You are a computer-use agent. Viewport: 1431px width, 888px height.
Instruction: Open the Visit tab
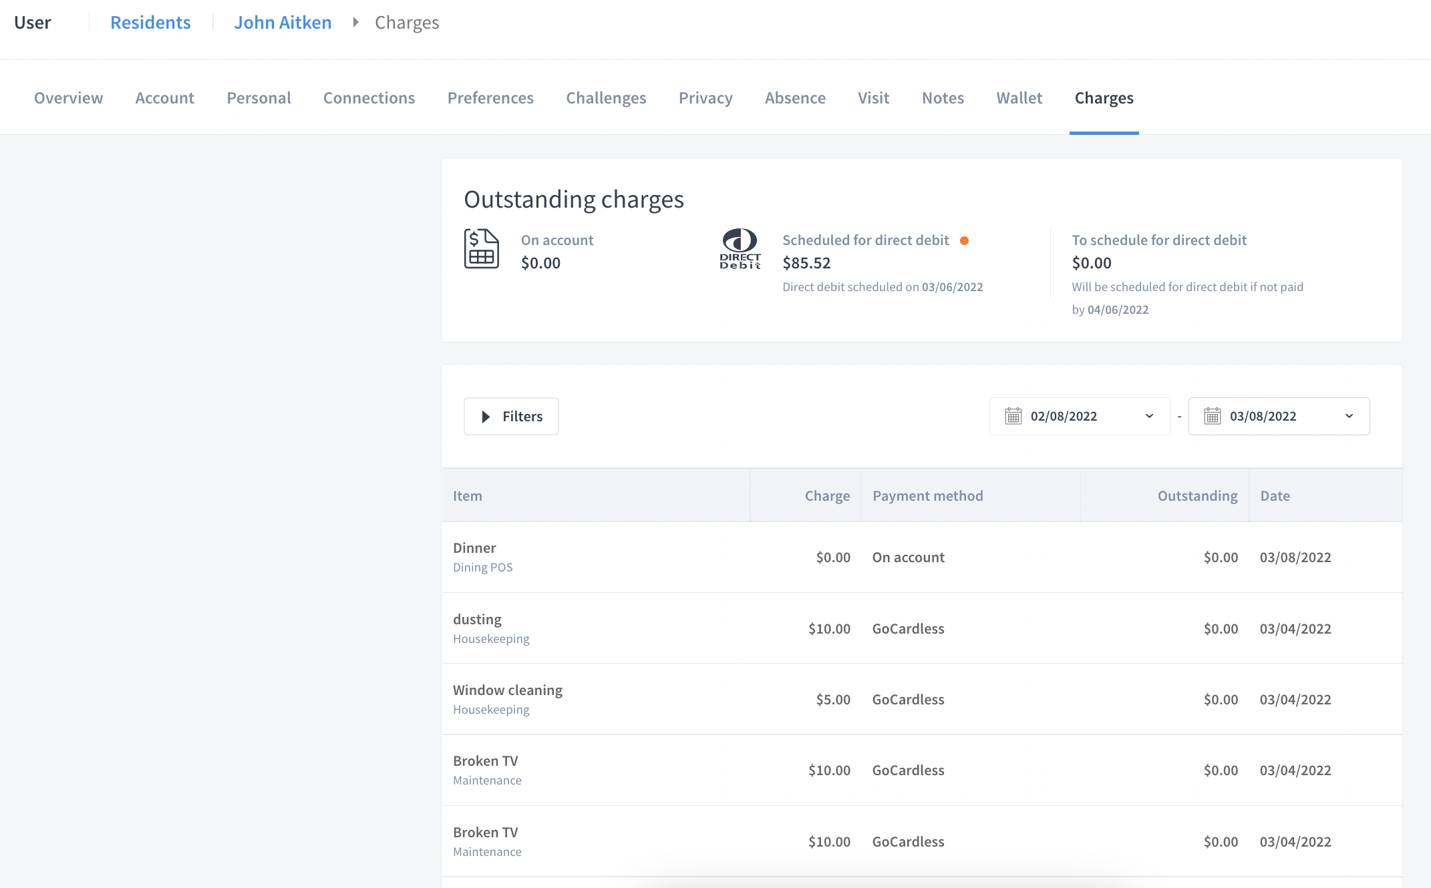[874, 98]
